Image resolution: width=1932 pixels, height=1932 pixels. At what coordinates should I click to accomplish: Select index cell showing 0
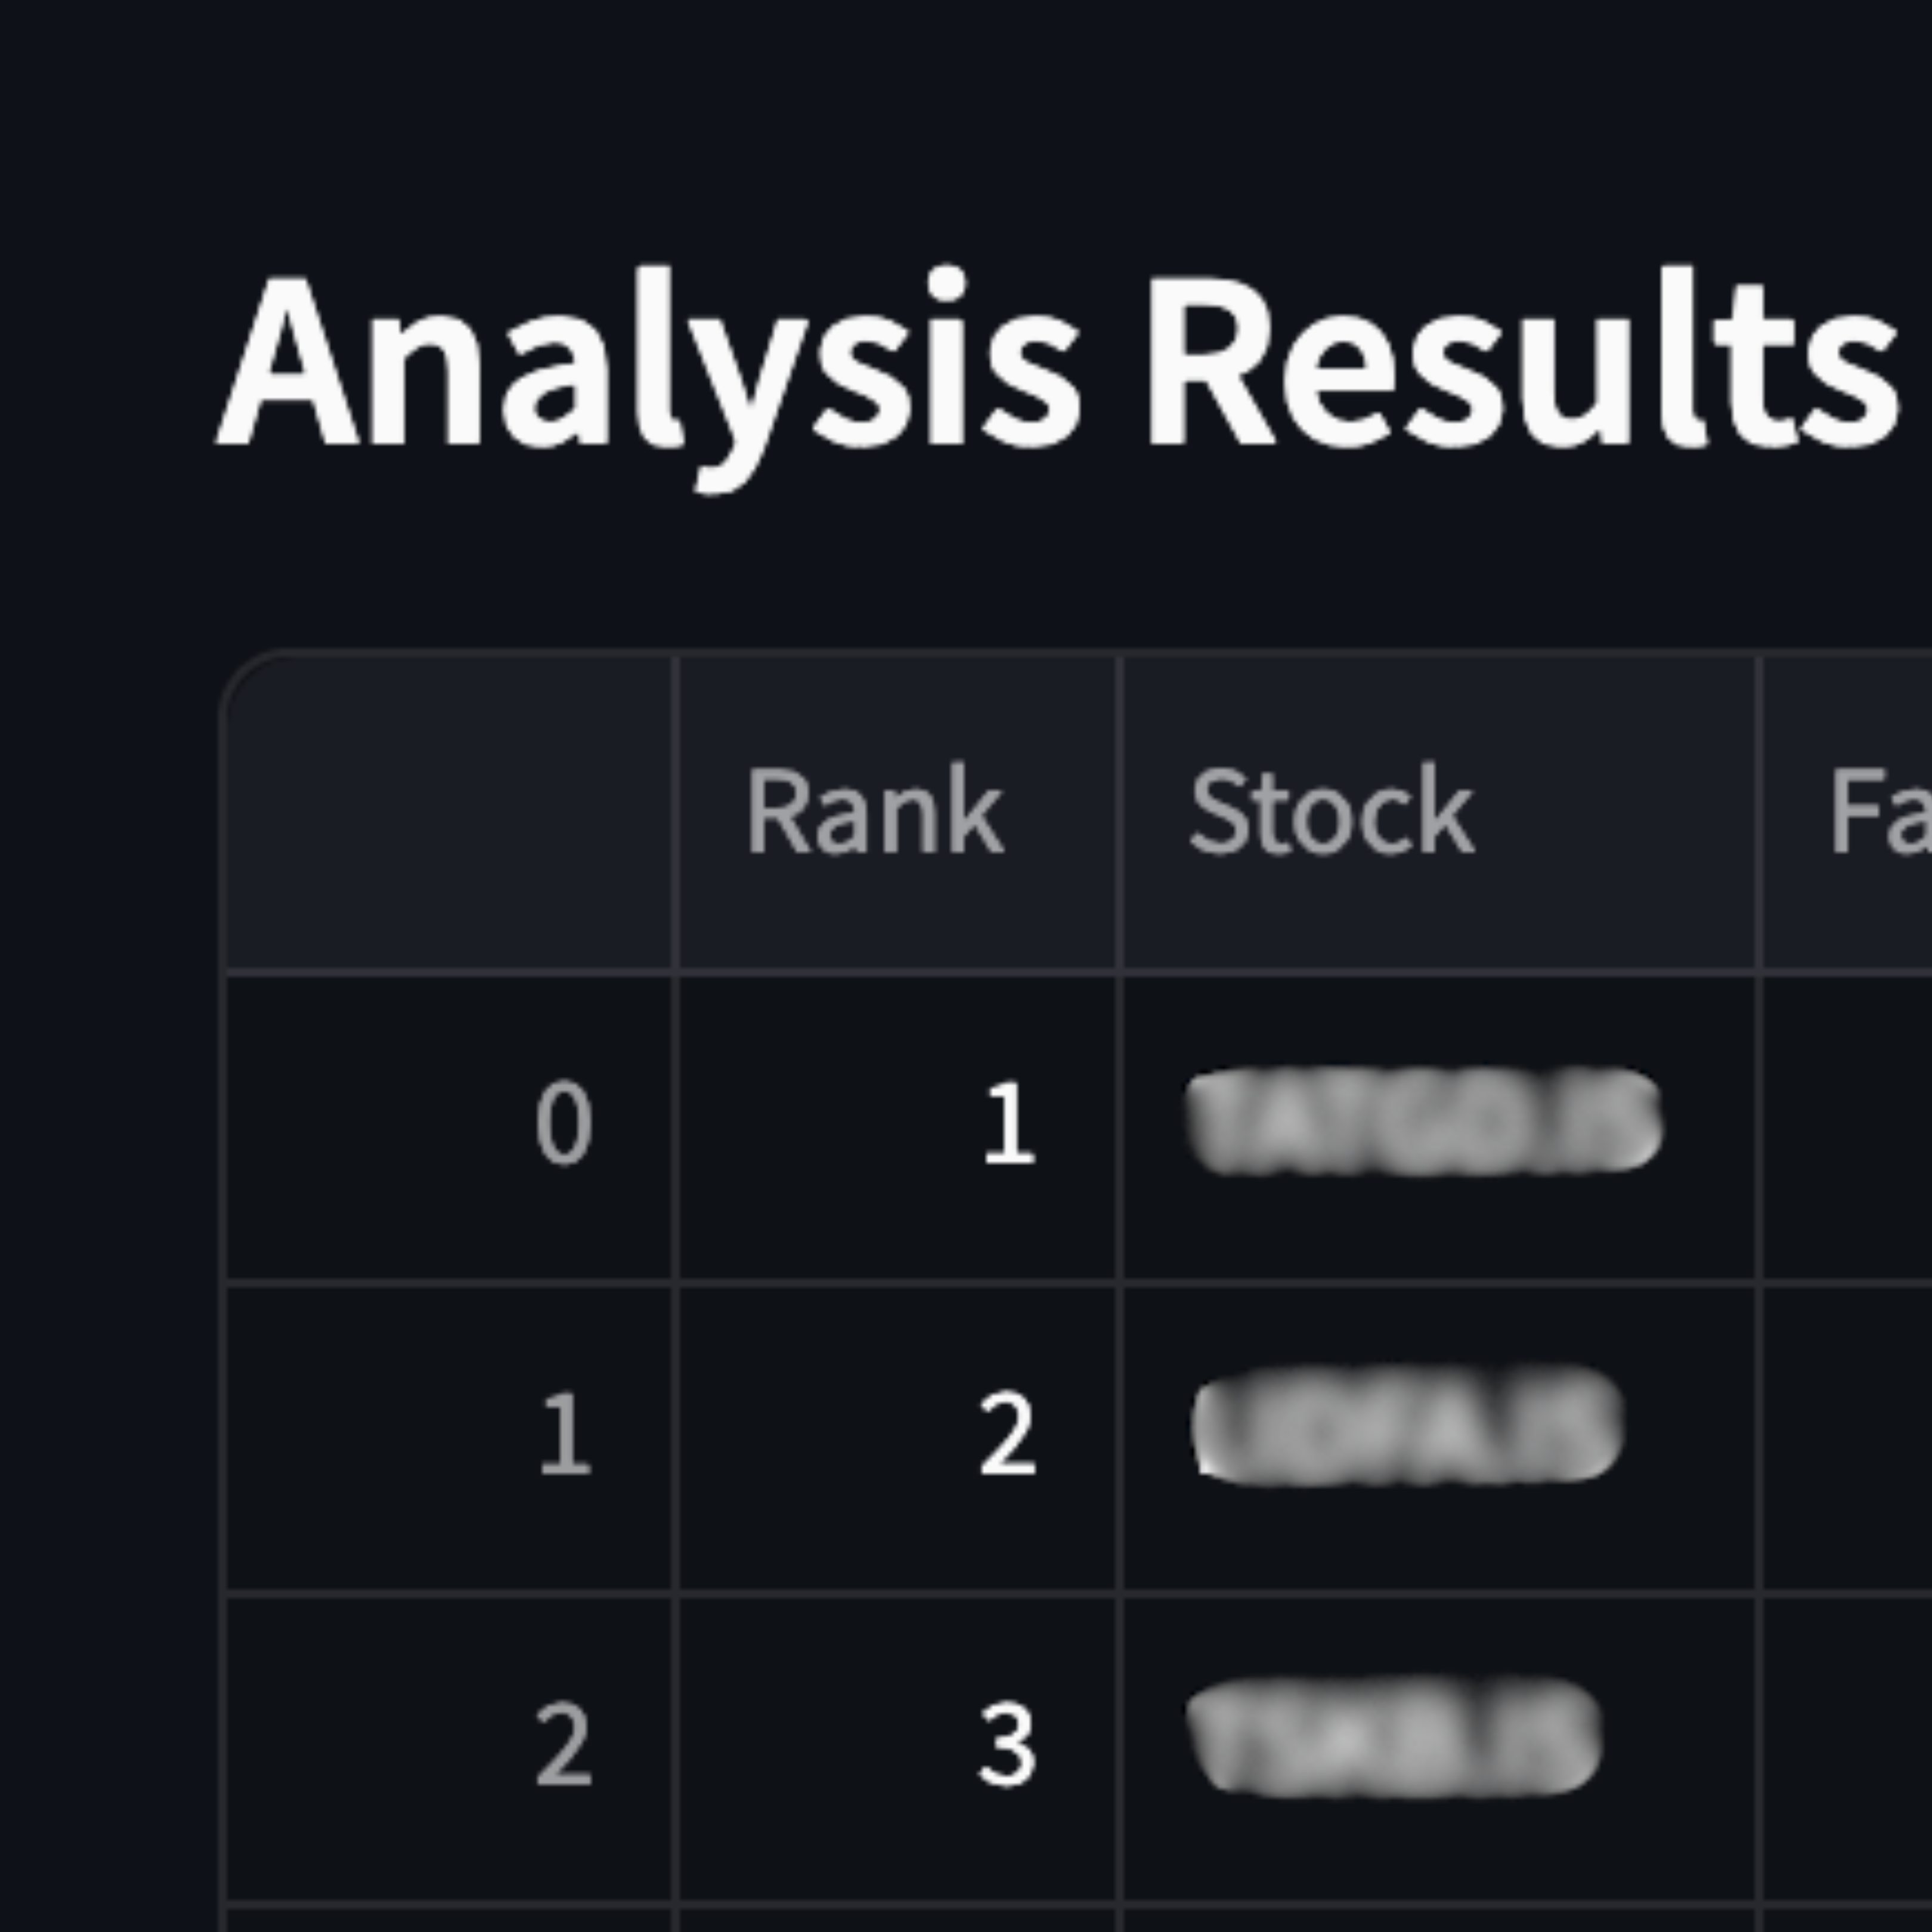tap(449, 1126)
